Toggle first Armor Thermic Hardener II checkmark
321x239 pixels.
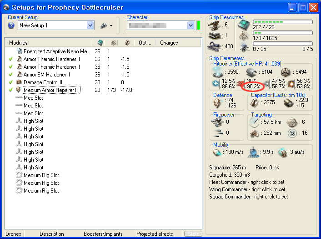10,59
